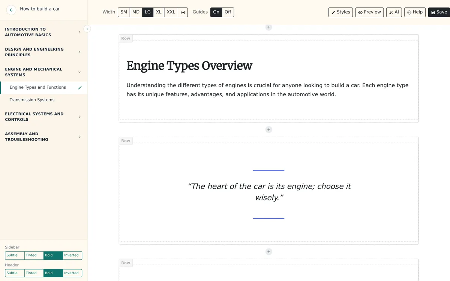450x281 pixels.
Task: Select the bottom partially visible Row label
Action: click(126, 263)
